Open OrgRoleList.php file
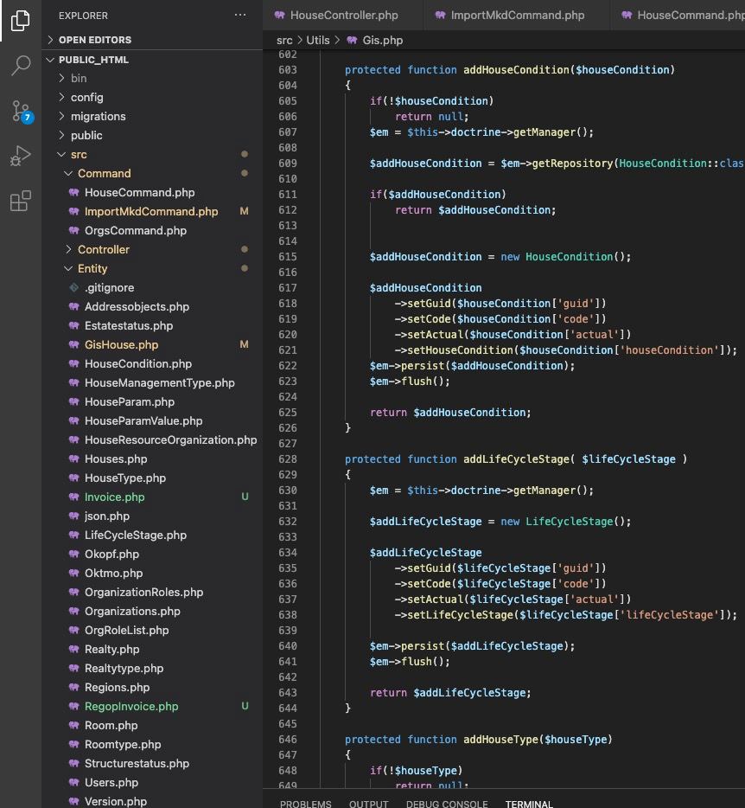Viewport: 745px width, 808px height. pyautogui.click(x=152, y=630)
